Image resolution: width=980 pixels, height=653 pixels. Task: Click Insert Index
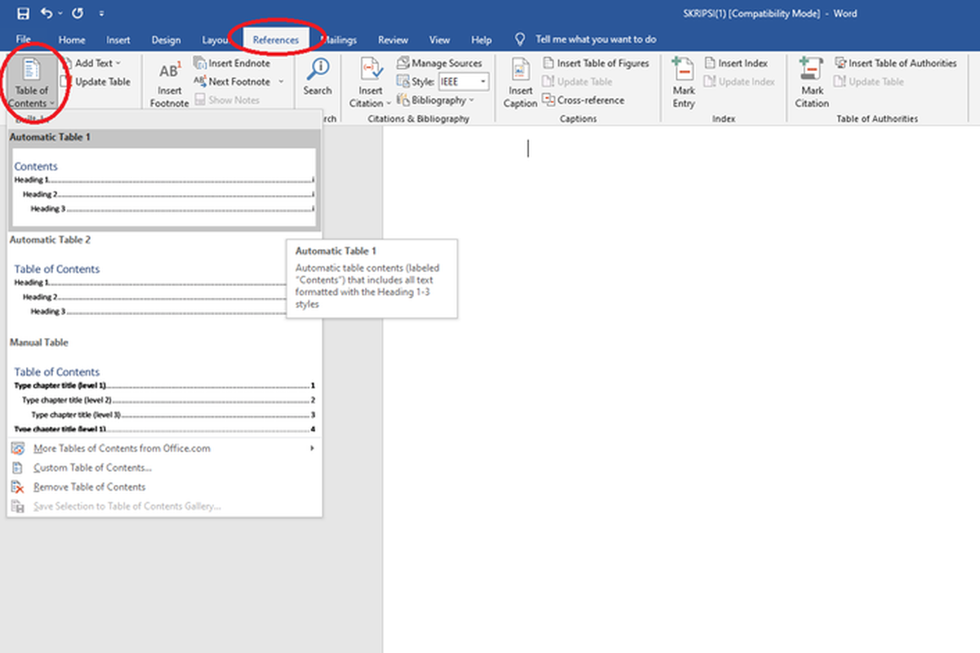tap(736, 63)
